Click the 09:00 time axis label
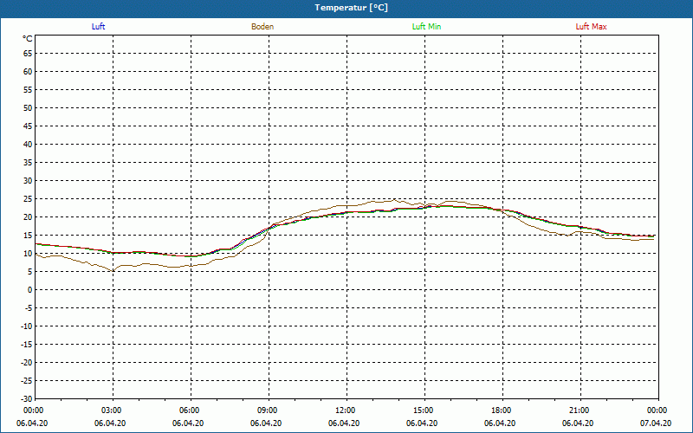693x433 pixels. 269,410
